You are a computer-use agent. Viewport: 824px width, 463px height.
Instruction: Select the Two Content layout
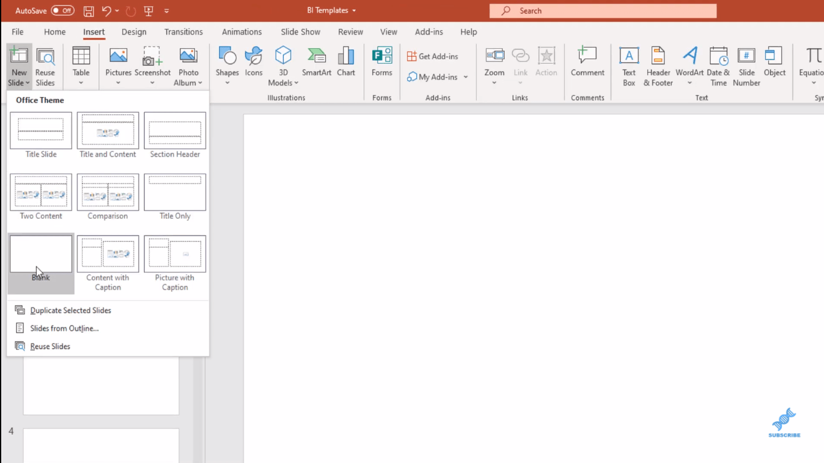click(x=41, y=197)
